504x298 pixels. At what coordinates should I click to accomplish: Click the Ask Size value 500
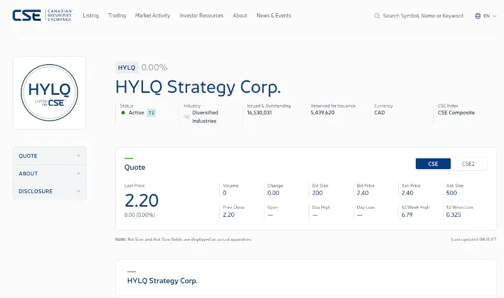coord(451,193)
